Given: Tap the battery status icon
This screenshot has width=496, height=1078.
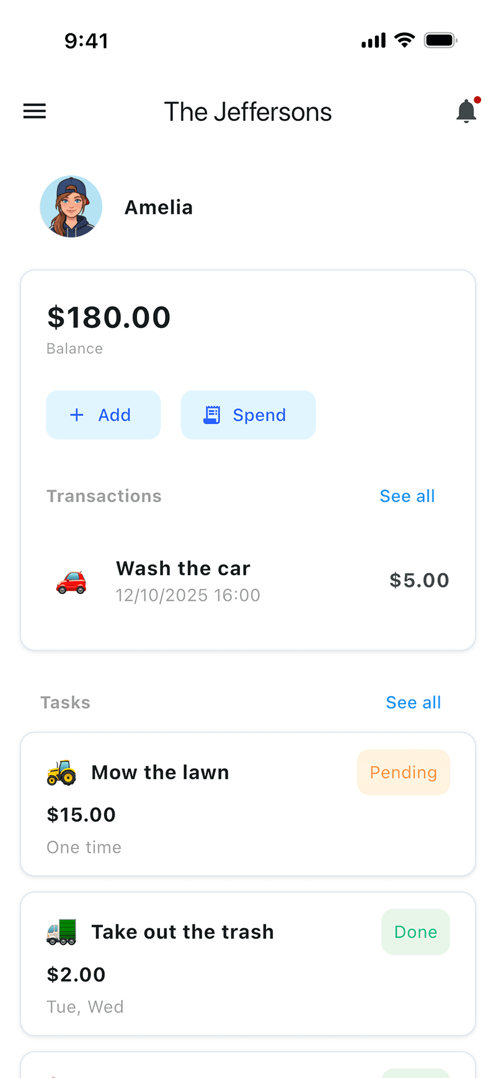Looking at the screenshot, I should click(440, 41).
